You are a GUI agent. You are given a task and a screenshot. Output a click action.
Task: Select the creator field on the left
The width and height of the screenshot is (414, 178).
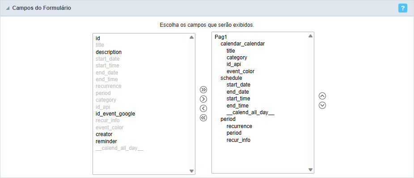pos(104,134)
